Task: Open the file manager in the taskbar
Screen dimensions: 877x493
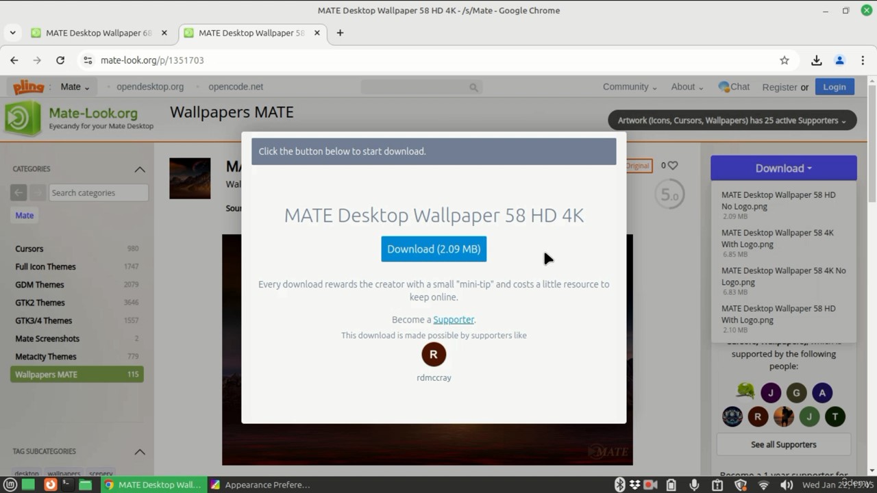Action: coord(85,485)
